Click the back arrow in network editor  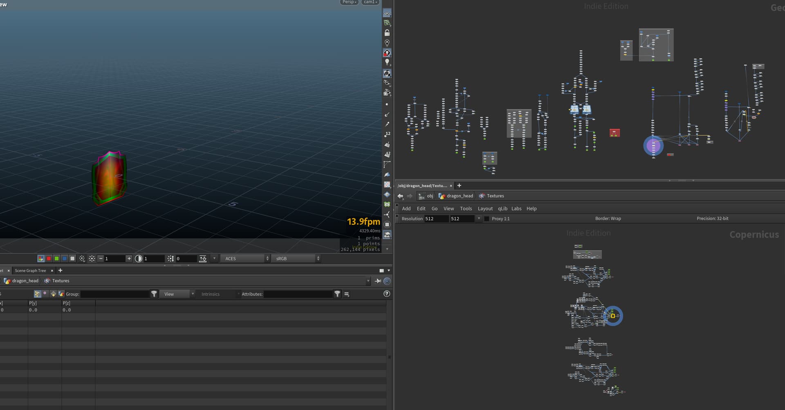tap(400, 196)
